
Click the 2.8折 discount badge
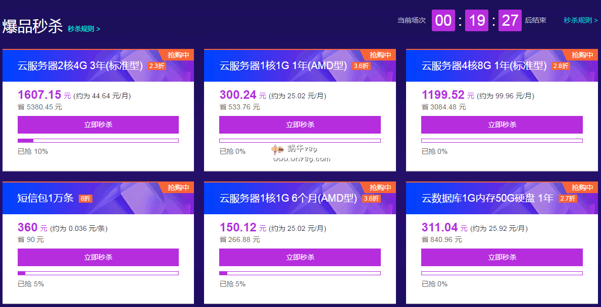point(561,66)
